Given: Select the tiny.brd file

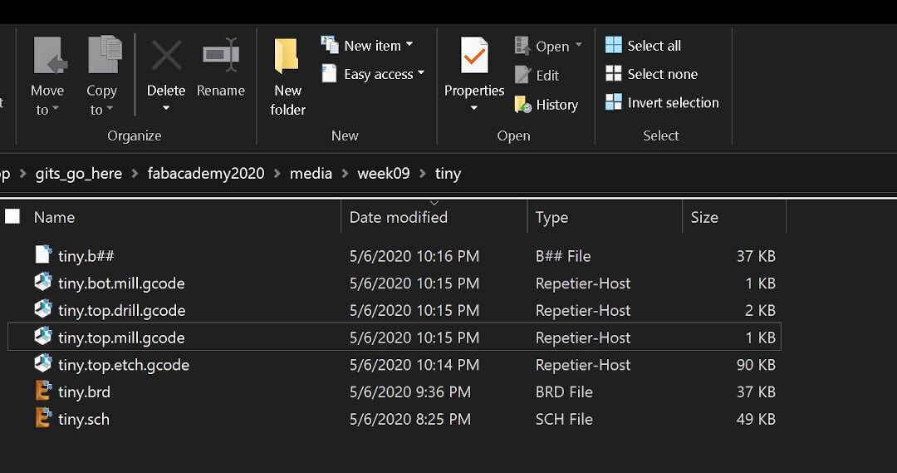Looking at the screenshot, I should coord(84,392).
